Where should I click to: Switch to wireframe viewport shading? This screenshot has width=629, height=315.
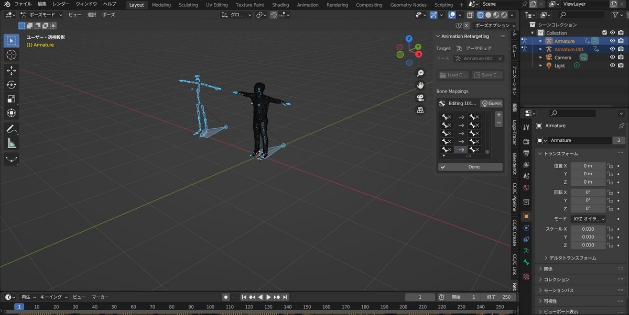[480, 15]
